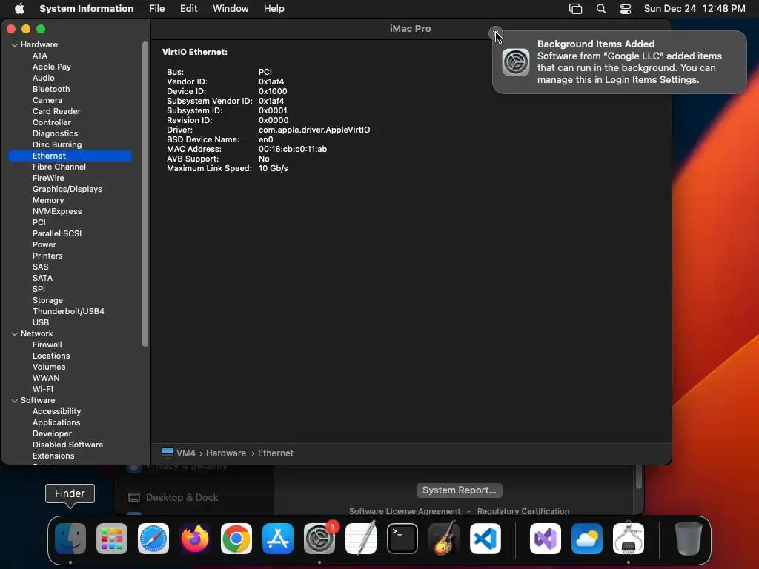Collapse the Software section

pyautogui.click(x=15, y=400)
